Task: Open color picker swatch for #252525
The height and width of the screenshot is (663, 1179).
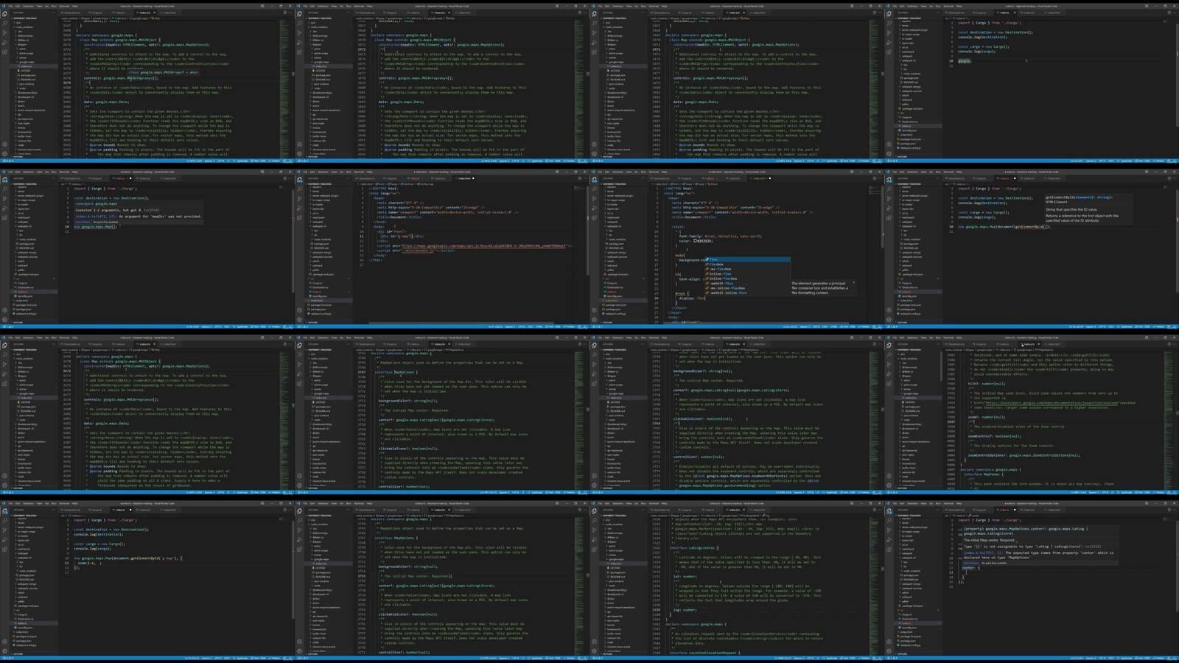Action: point(695,241)
